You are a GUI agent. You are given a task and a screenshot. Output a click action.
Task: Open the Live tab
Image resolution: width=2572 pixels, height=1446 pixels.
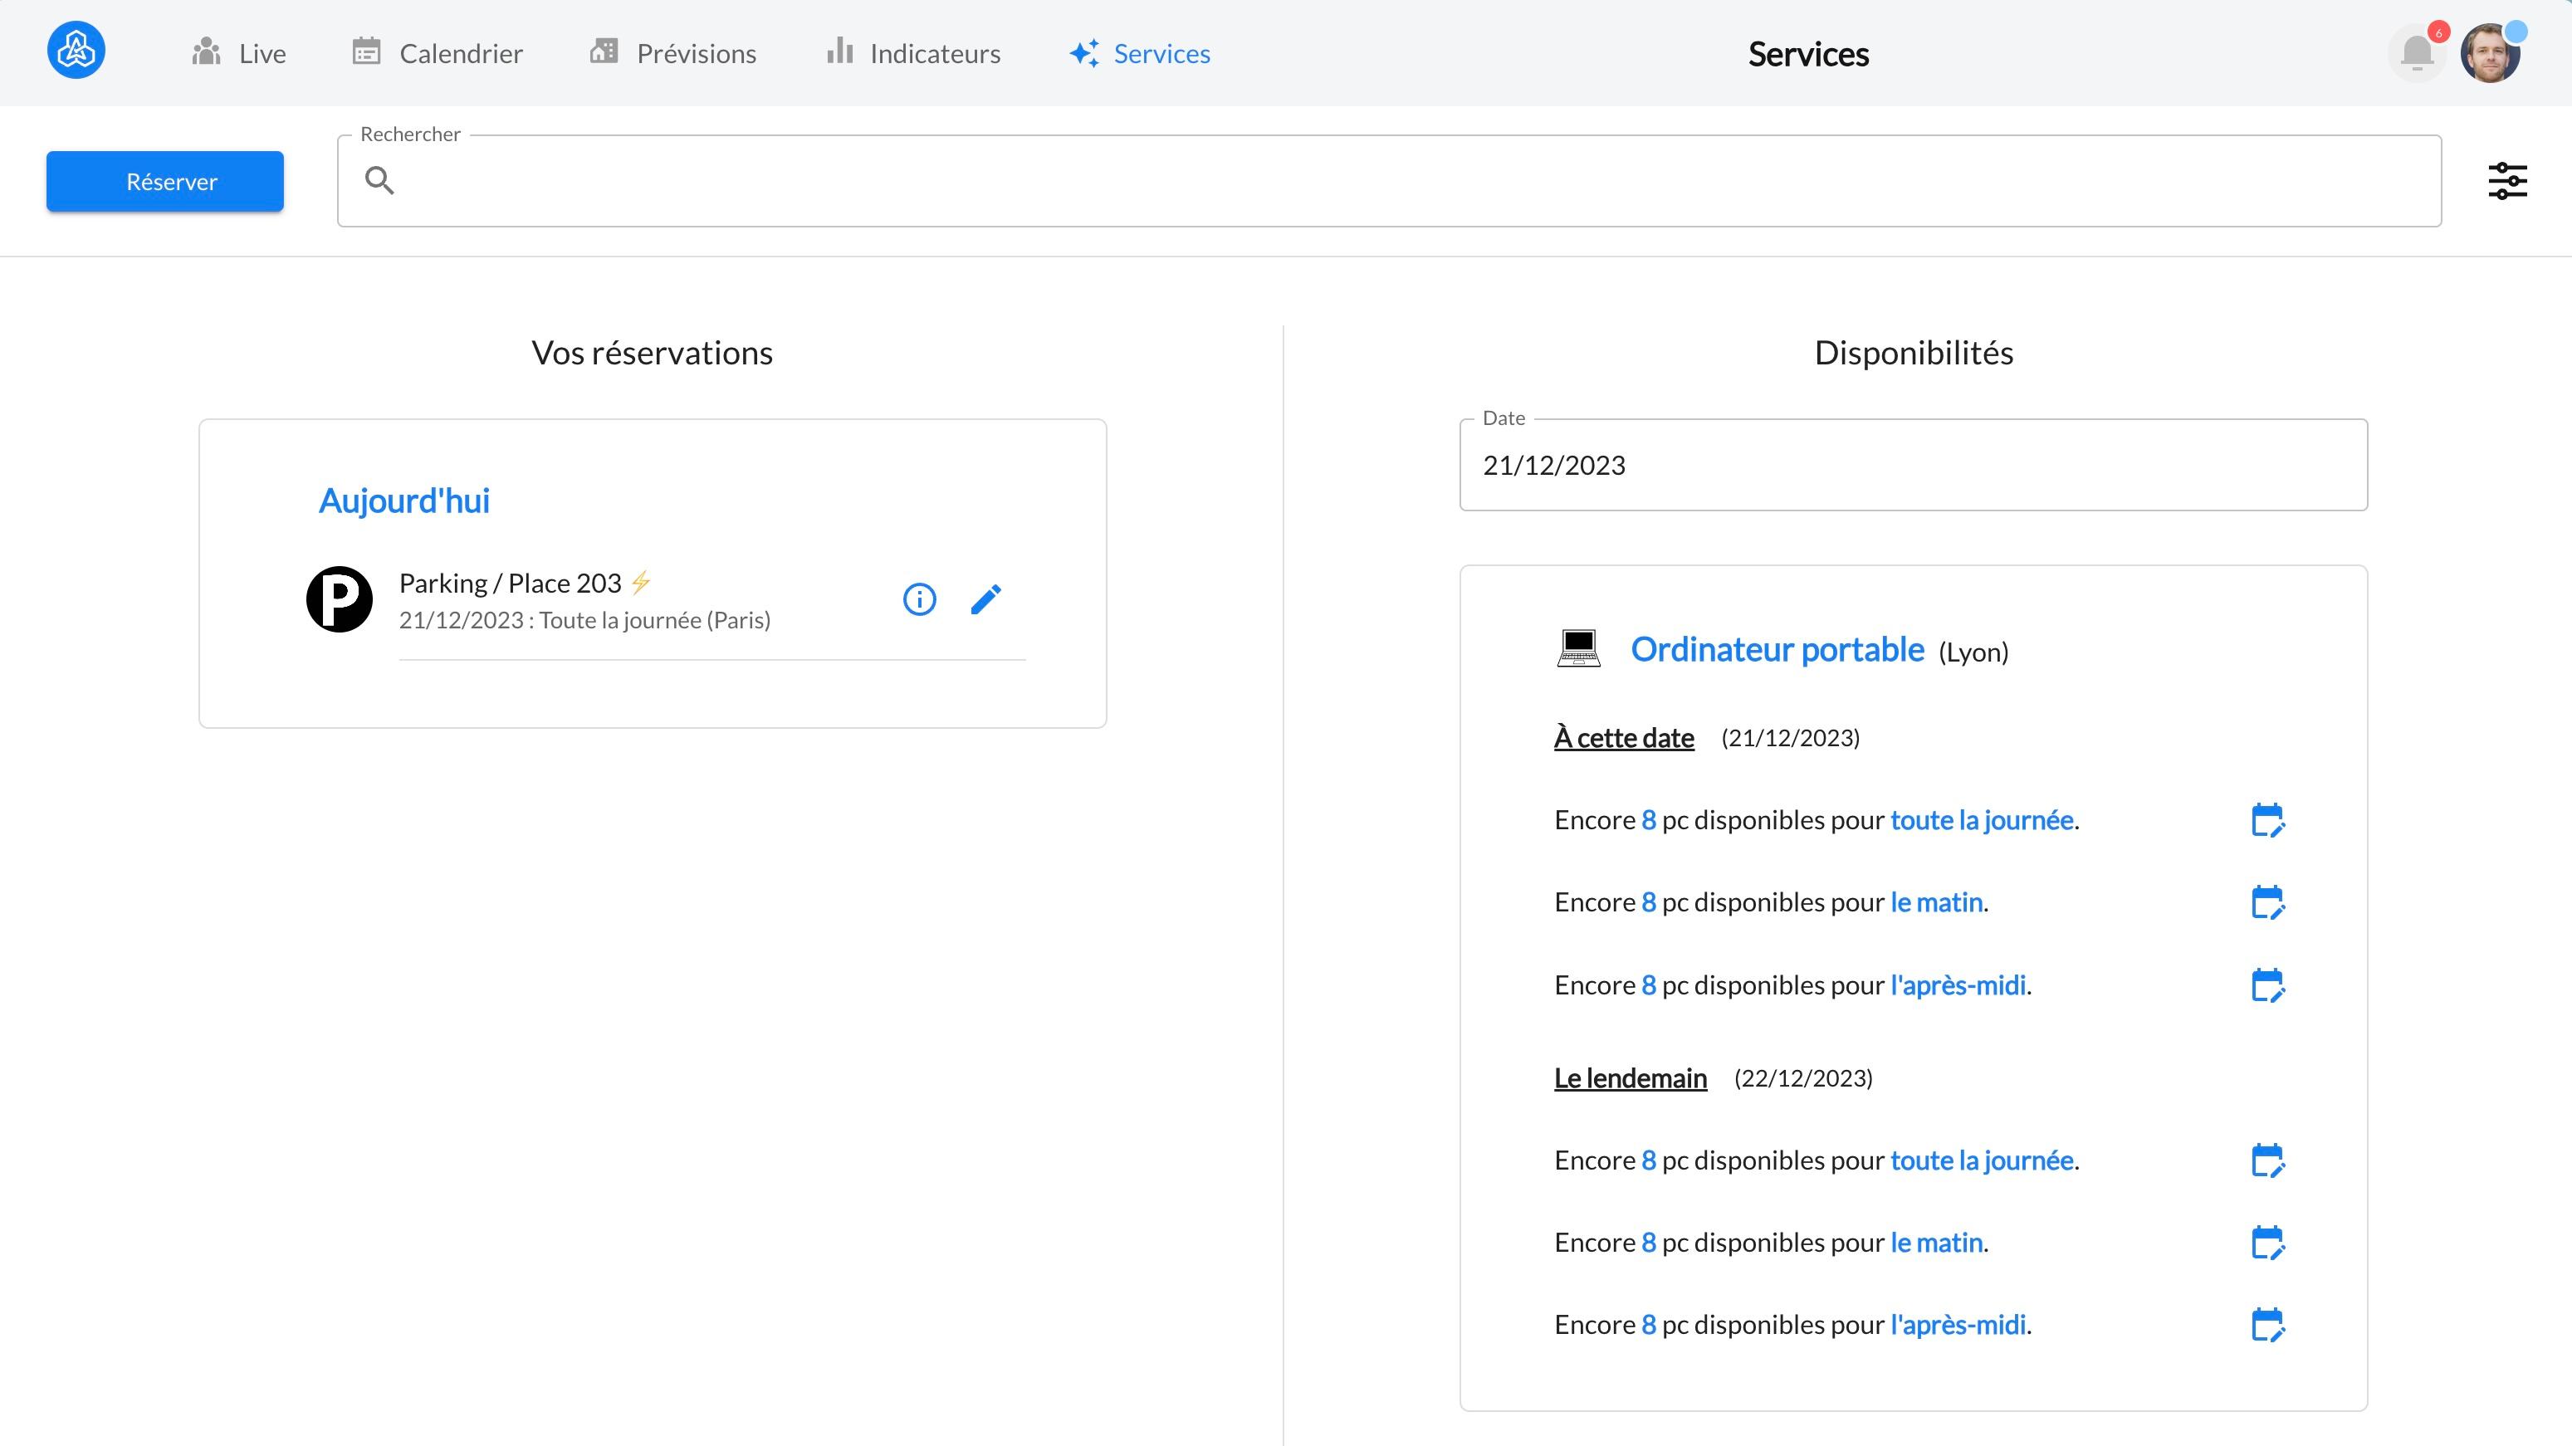(x=238, y=53)
